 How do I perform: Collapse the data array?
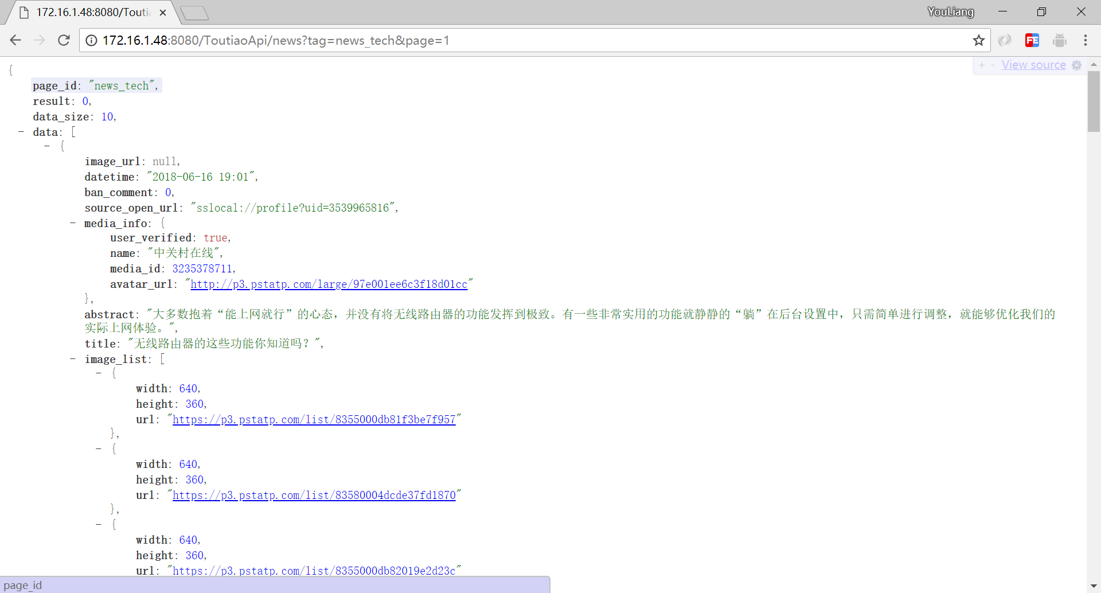point(21,132)
